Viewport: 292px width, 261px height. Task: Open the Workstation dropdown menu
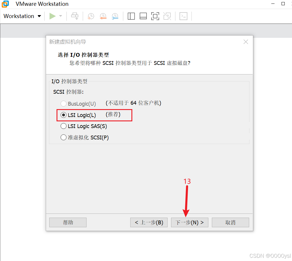coord(22,16)
